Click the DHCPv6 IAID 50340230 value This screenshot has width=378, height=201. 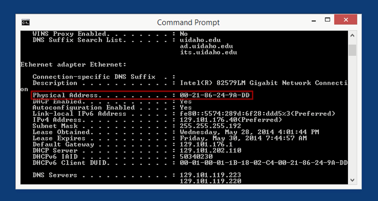pos(196,157)
